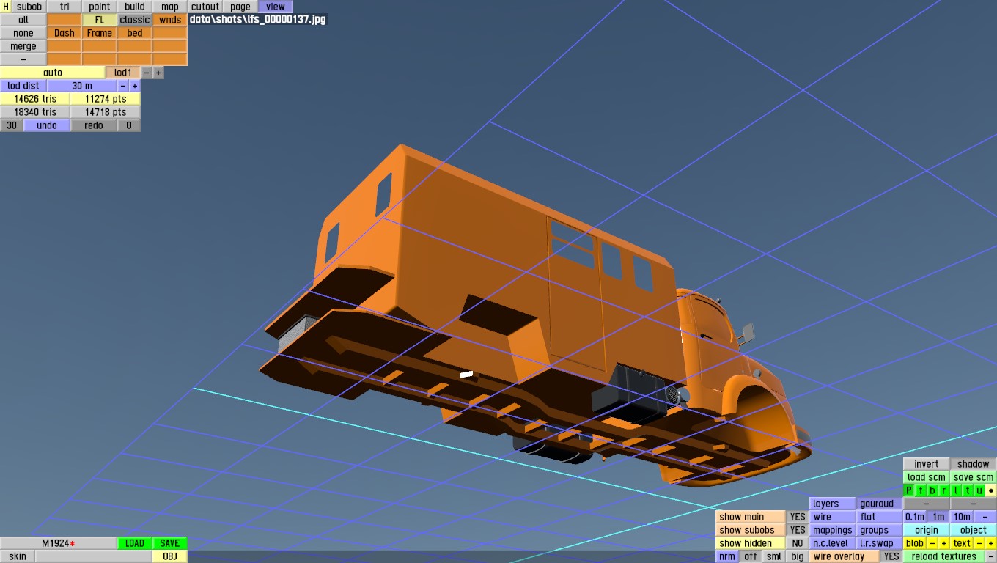Click the 14626 tris count

tap(35, 99)
